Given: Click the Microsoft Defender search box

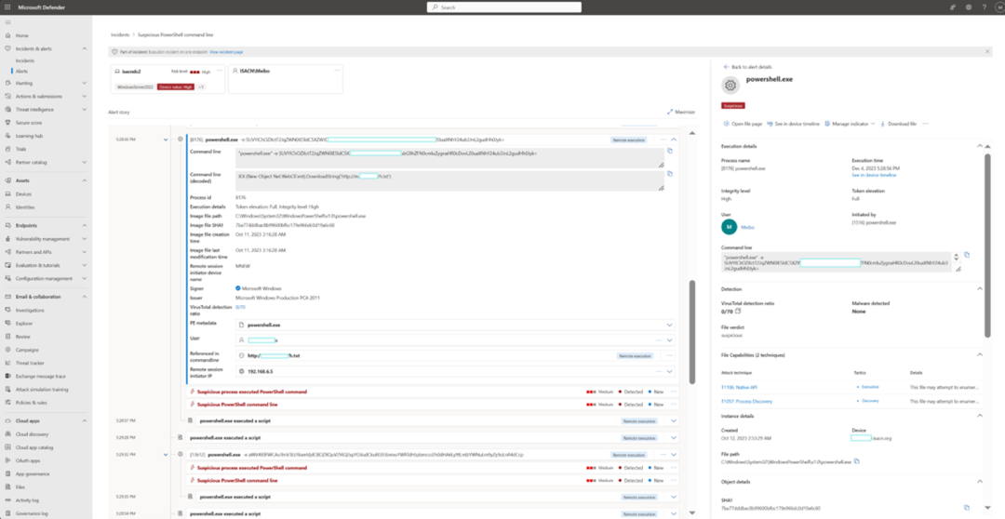Looking at the screenshot, I should [x=503, y=7].
